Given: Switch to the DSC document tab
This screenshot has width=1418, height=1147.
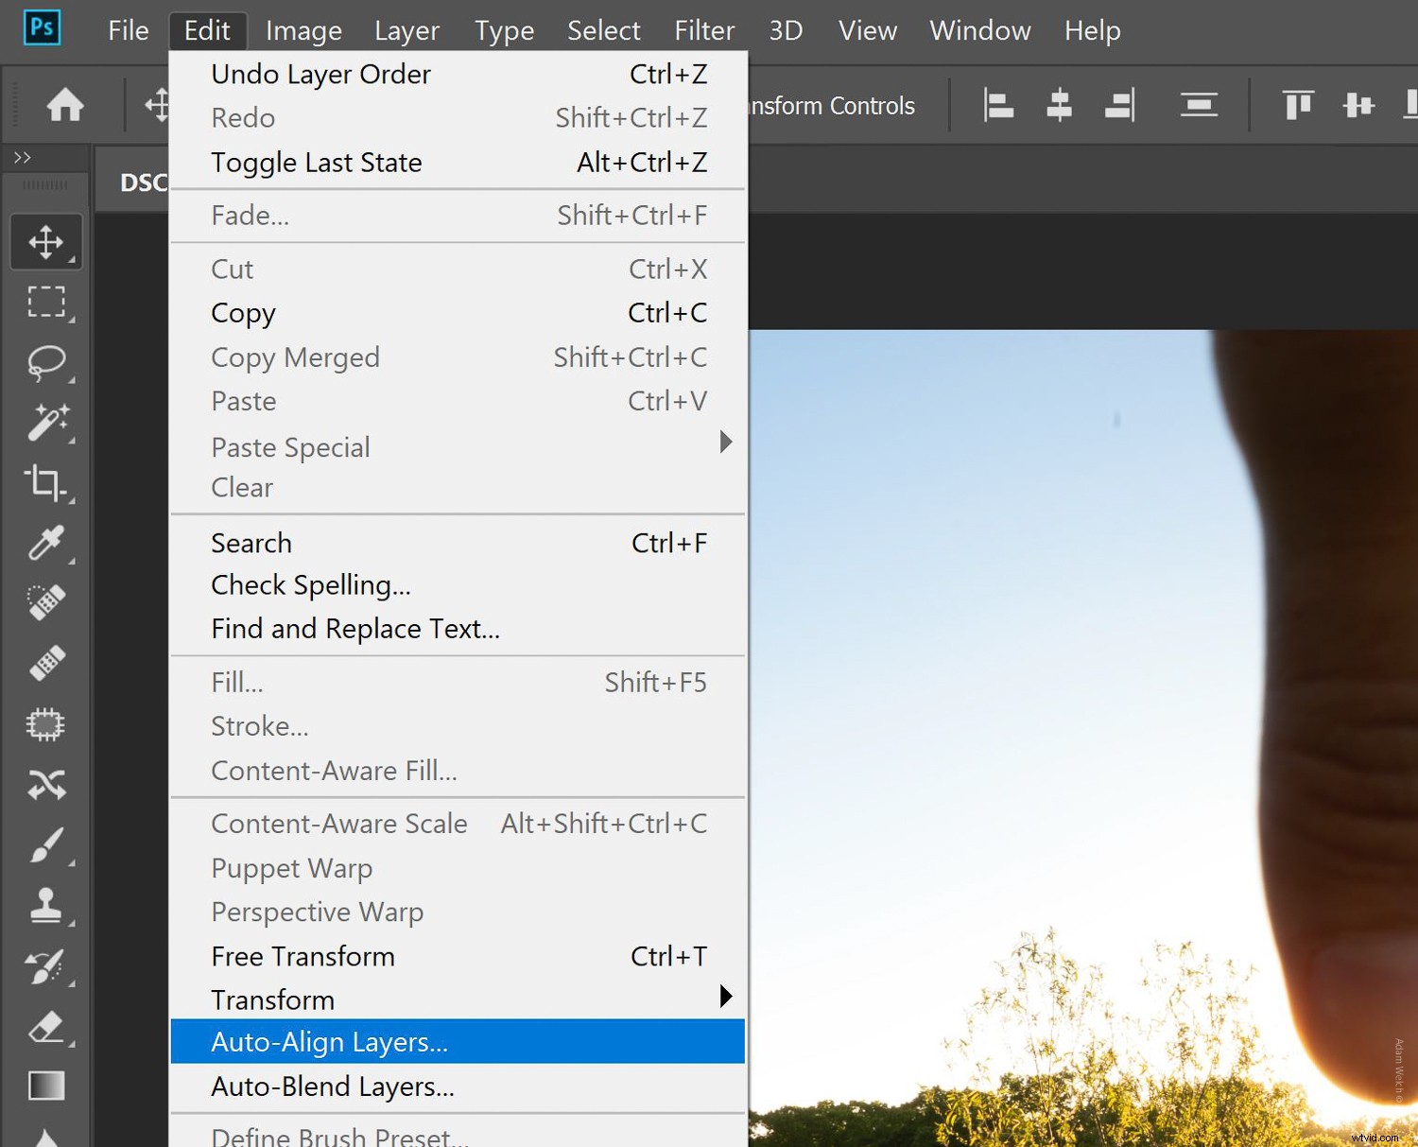Looking at the screenshot, I should pyautogui.click(x=142, y=182).
